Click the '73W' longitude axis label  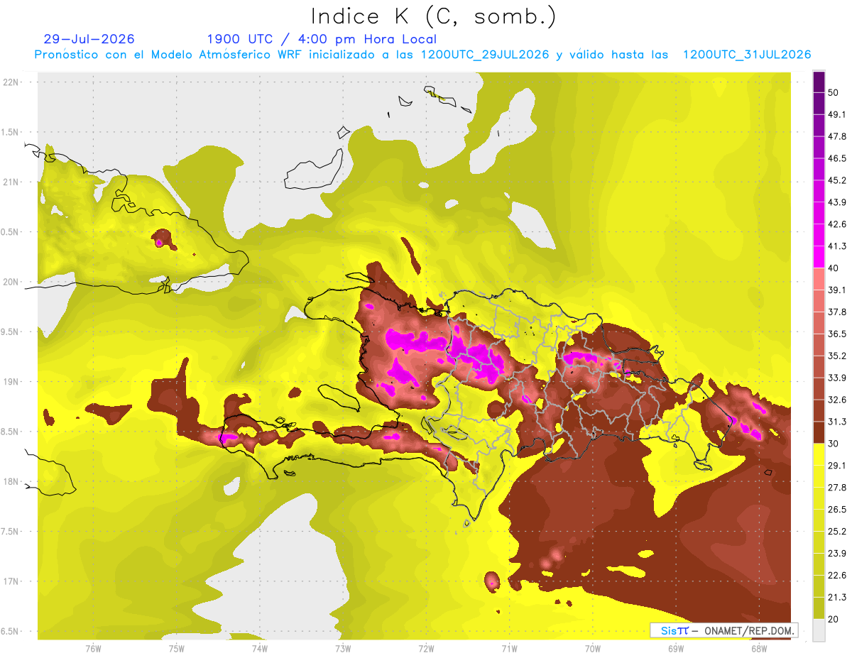coord(343,648)
